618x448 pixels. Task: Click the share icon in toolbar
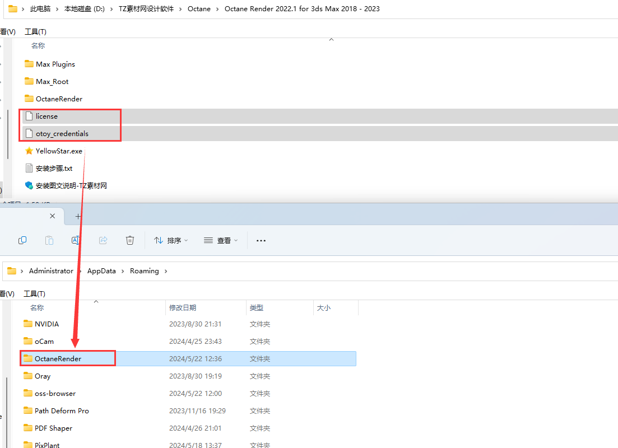(103, 240)
